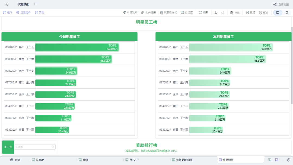Select the 奖励排行榜 title

point(146,145)
